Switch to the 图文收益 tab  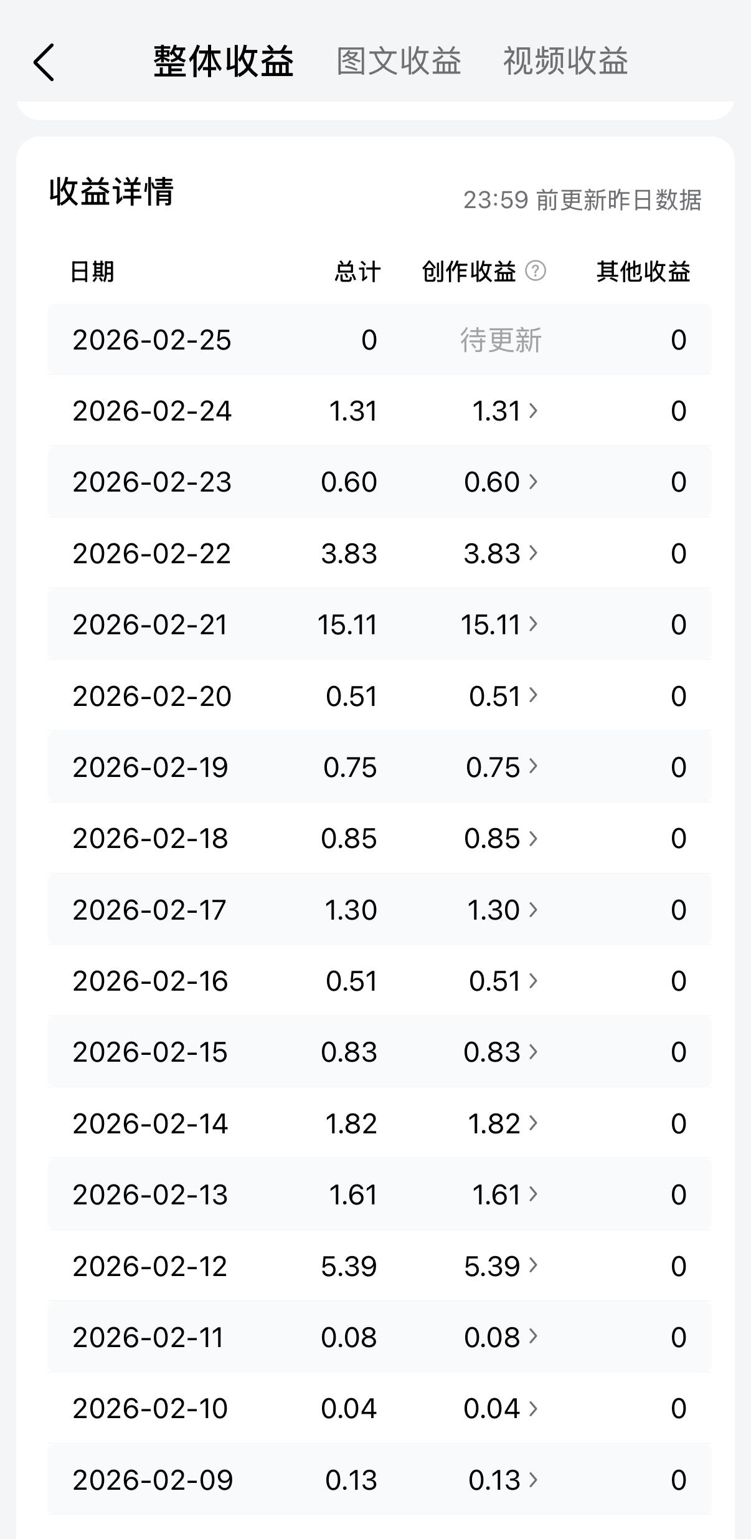(x=399, y=61)
